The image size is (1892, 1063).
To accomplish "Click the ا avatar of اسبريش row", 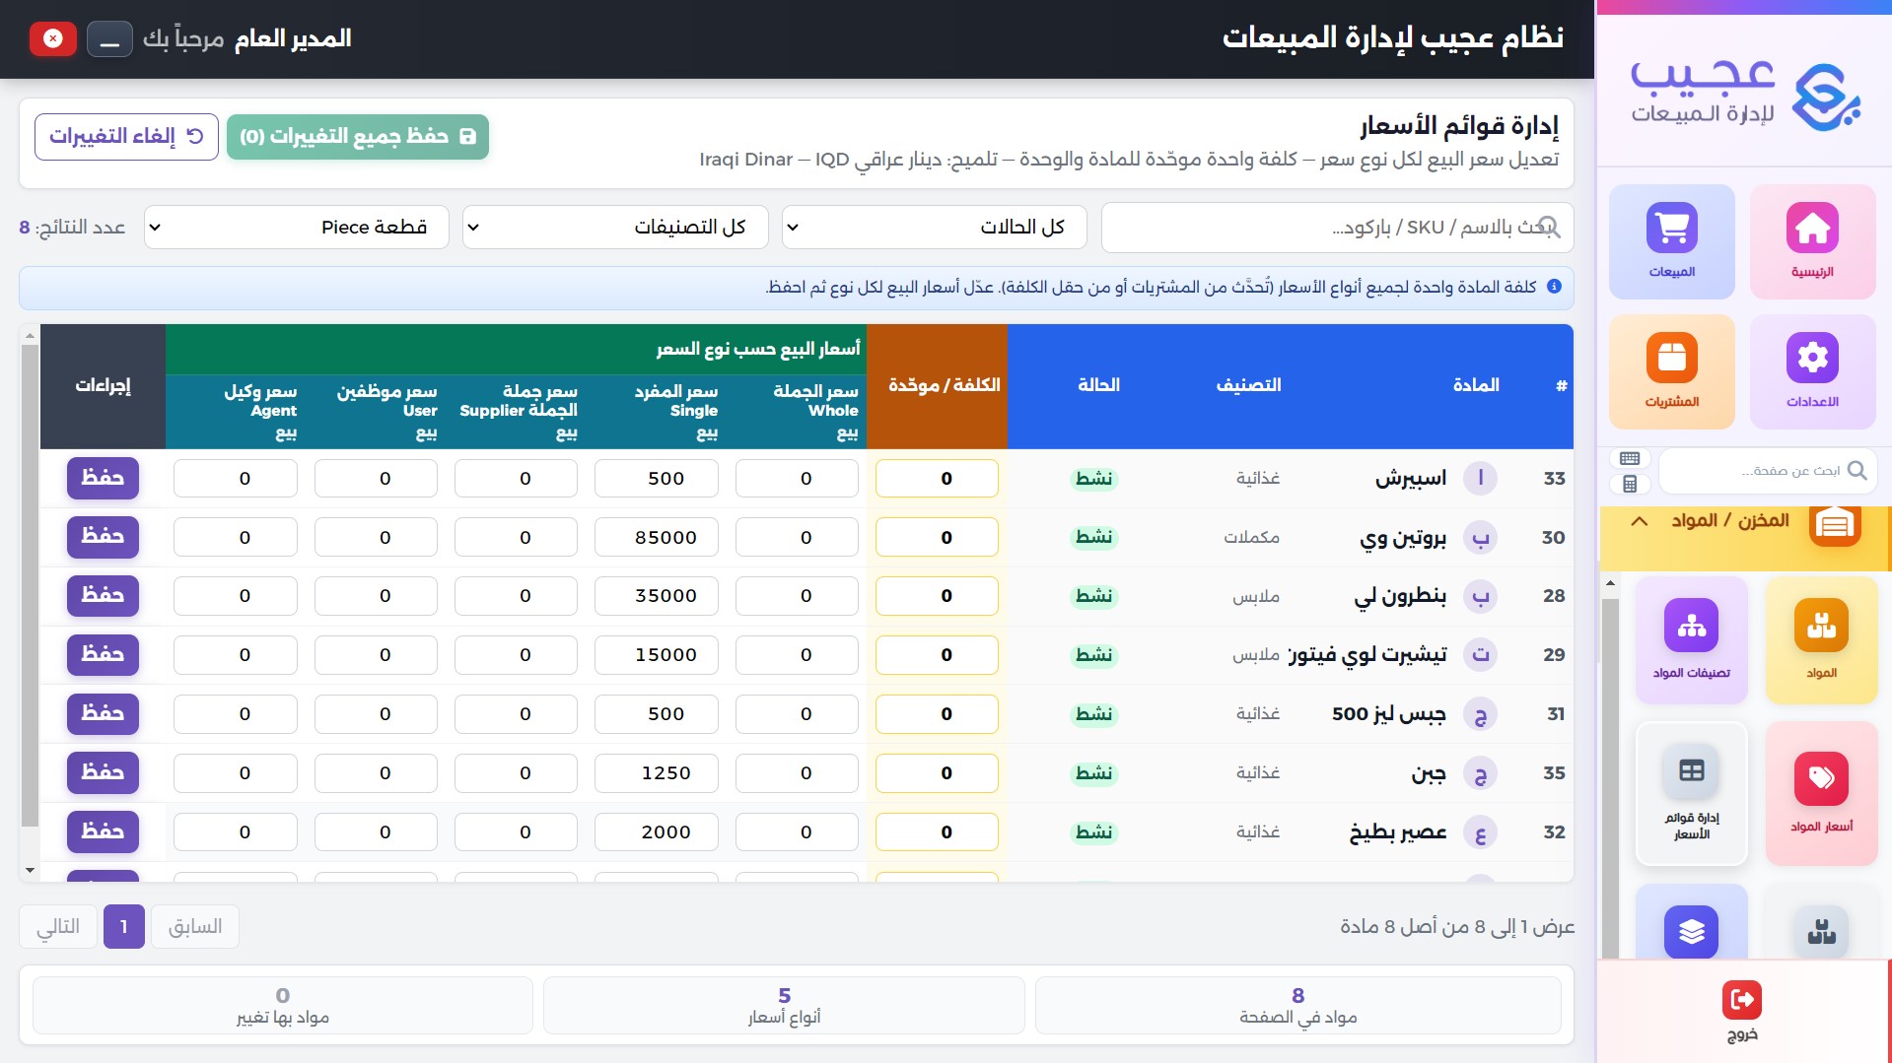I will click(1480, 478).
